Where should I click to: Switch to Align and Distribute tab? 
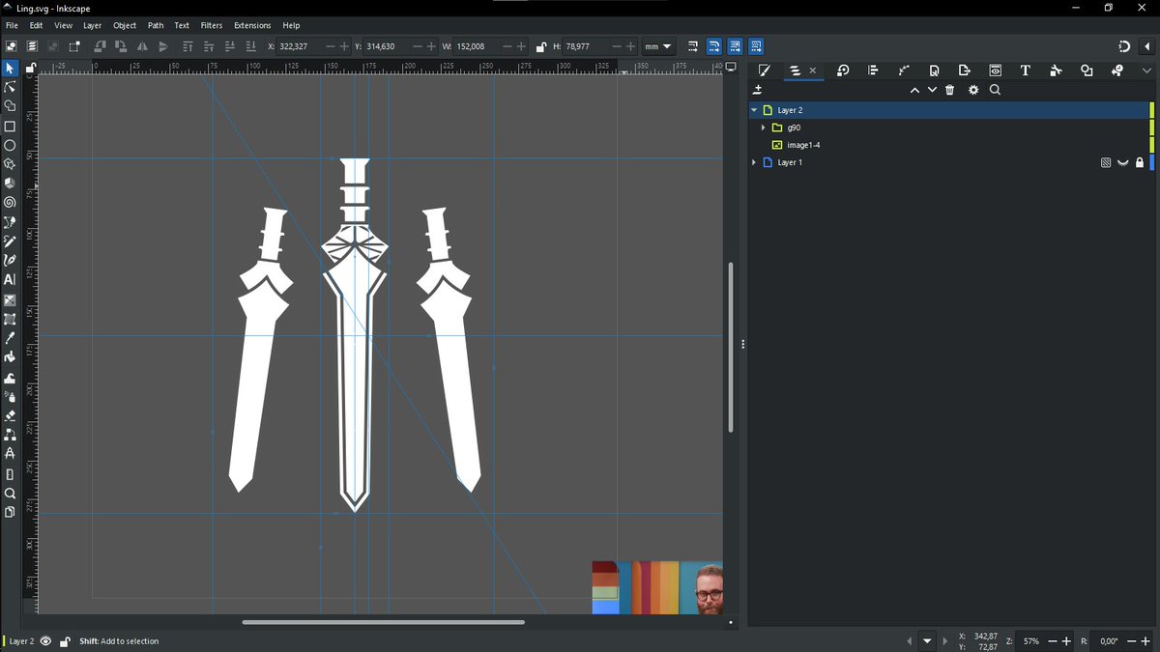(873, 71)
